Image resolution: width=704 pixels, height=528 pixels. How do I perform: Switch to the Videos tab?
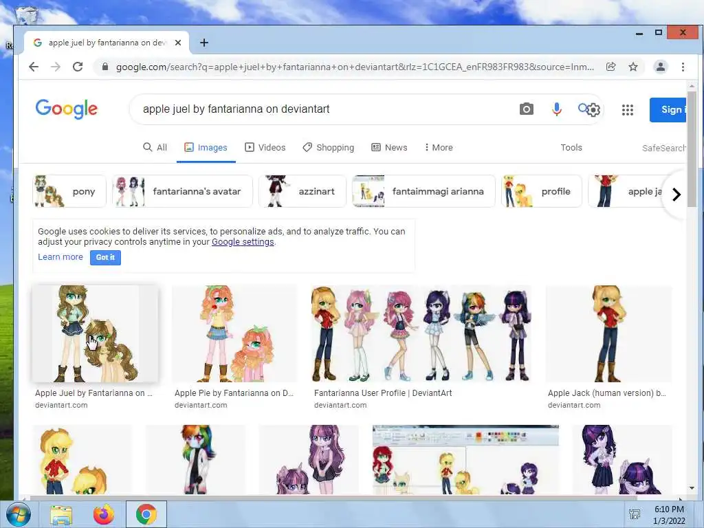pos(265,147)
